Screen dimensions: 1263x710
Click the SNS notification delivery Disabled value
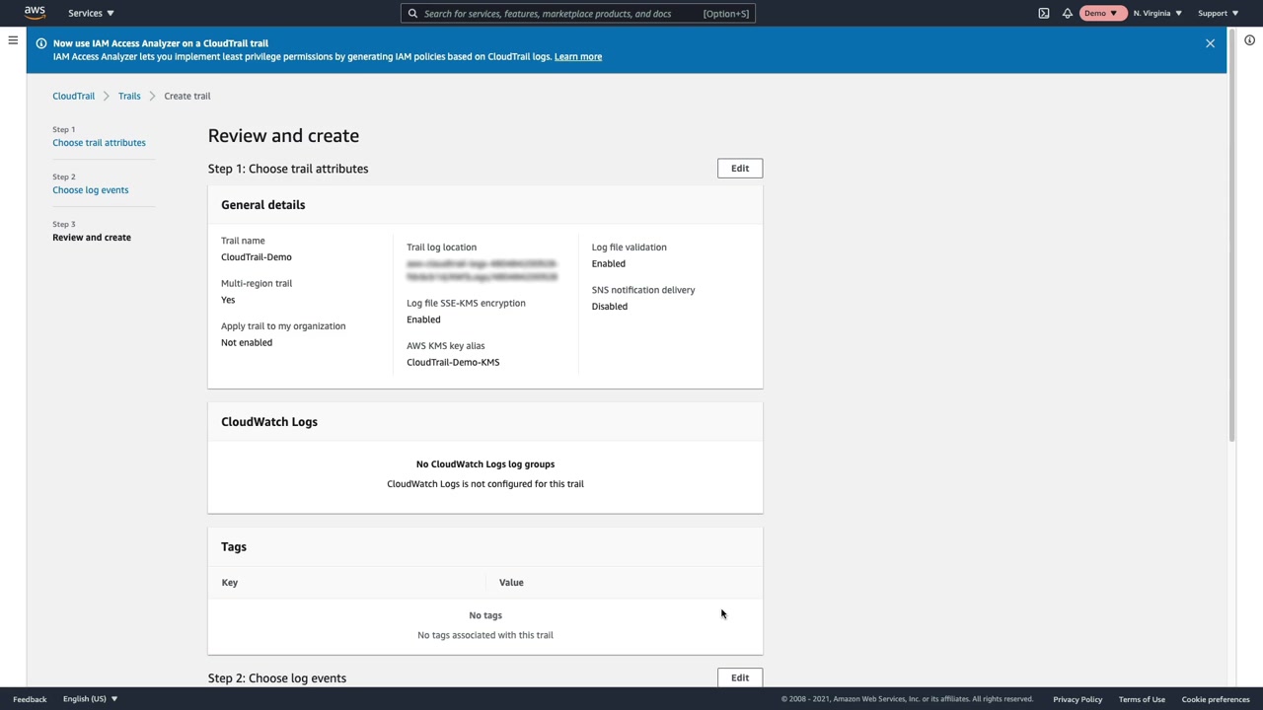pyautogui.click(x=610, y=307)
